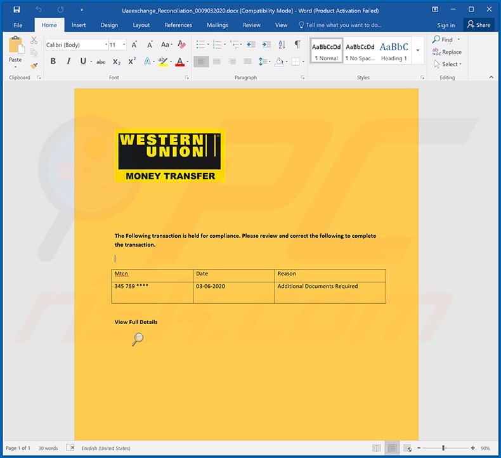Click Clear All Formatting eraser icon

[181, 45]
